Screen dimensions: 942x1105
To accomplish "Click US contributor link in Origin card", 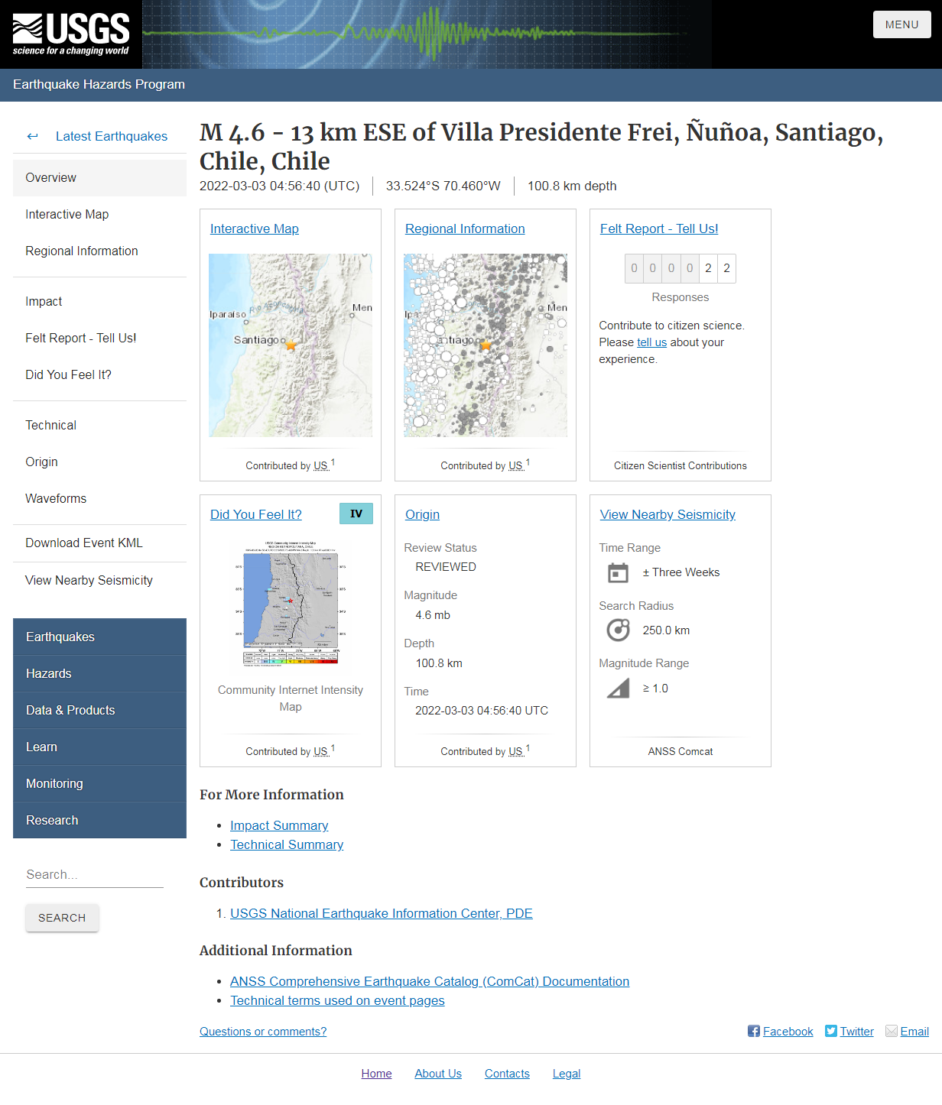I will click(516, 751).
